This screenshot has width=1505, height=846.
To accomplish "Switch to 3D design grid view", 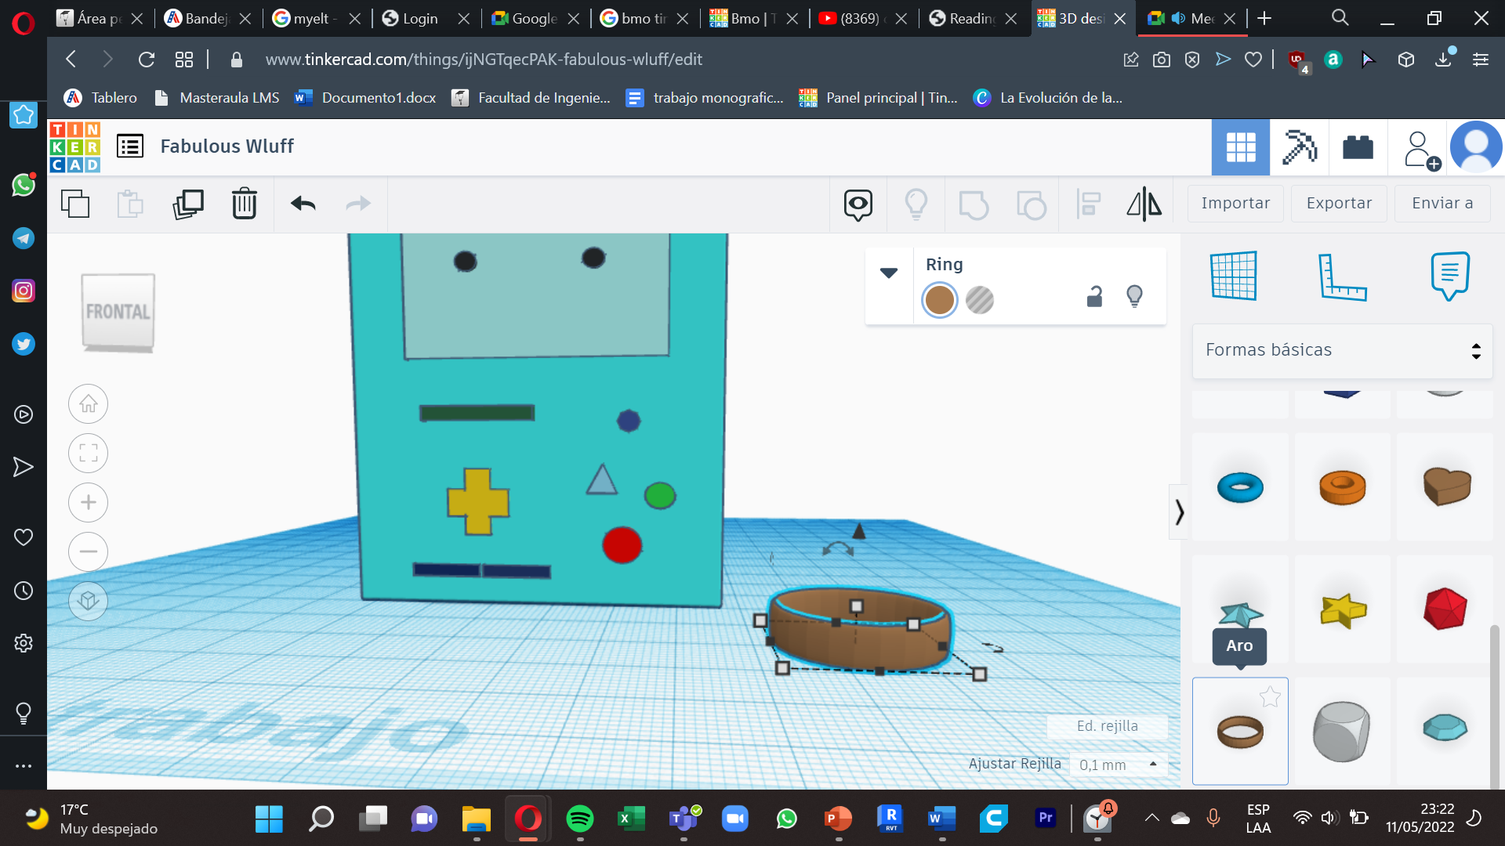I will (1241, 147).
